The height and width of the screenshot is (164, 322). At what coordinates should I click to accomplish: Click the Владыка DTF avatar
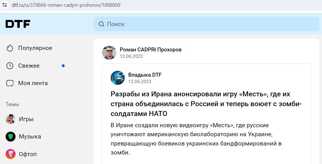pyautogui.click(x=118, y=78)
